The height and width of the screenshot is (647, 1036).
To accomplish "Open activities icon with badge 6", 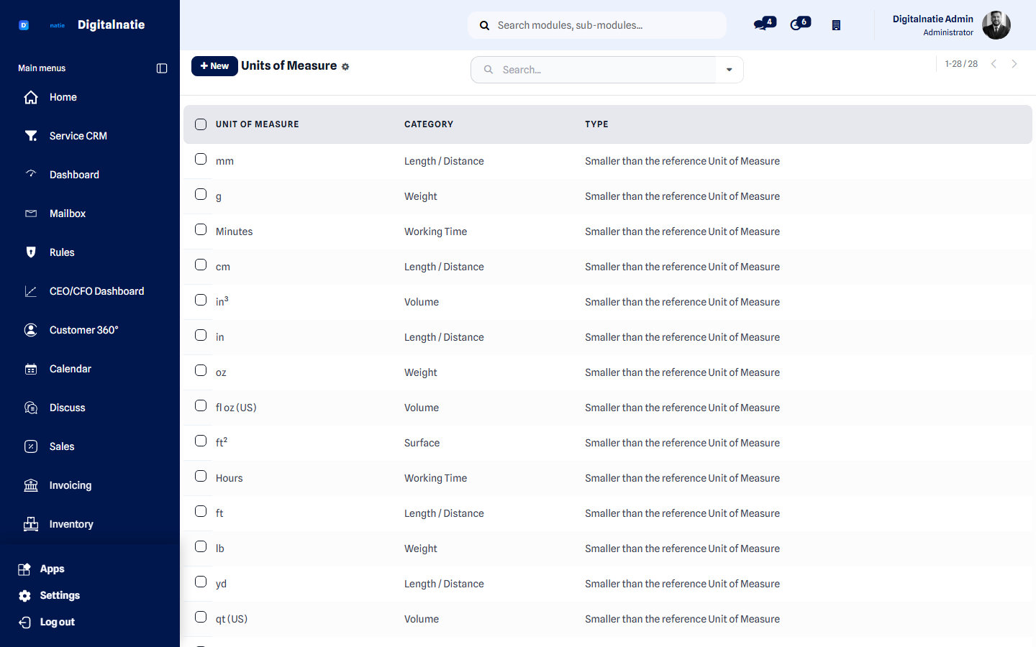I will pos(799,24).
